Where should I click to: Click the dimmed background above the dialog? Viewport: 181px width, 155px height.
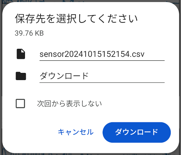pos(90,1)
